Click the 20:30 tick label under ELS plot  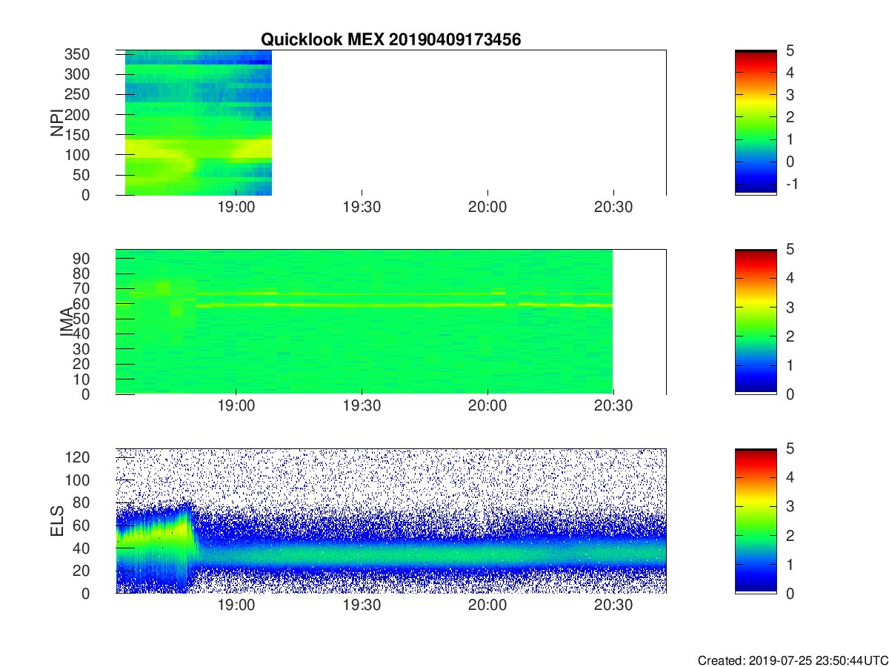click(613, 605)
